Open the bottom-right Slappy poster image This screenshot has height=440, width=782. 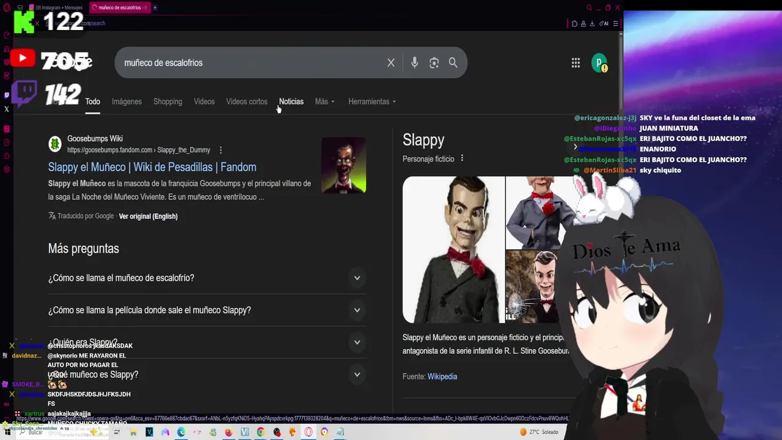533,287
